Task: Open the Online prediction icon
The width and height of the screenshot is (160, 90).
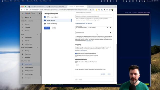Action: [22, 67]
